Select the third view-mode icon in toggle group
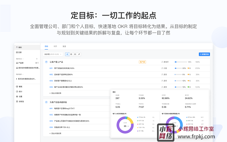227x142 pixels. tap(75, 54)
